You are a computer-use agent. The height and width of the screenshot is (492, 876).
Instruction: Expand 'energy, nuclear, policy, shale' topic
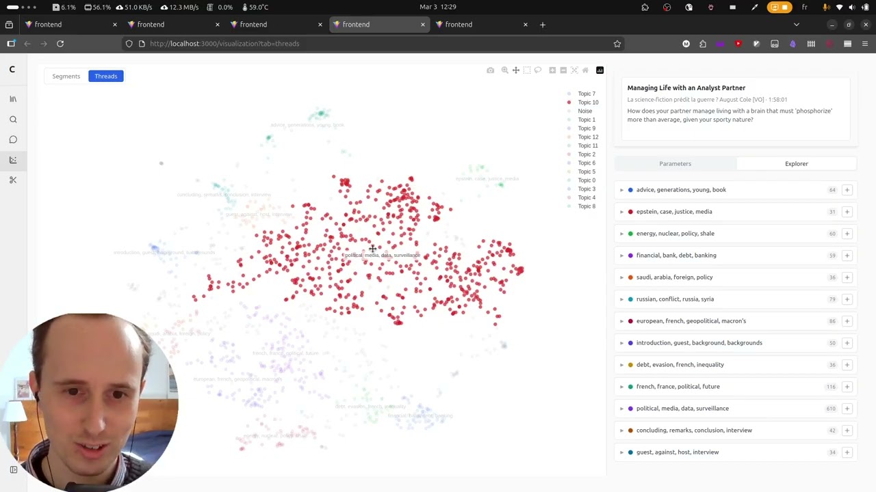coord(622,234)
